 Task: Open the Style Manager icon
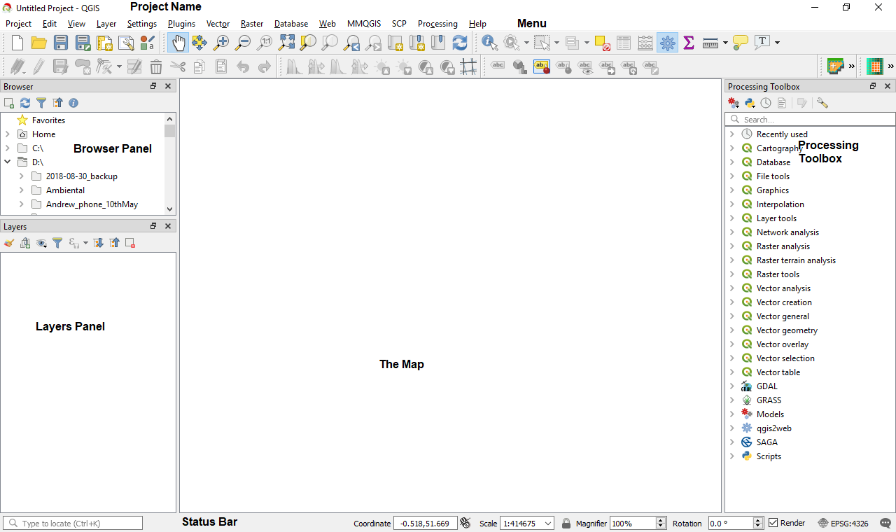[148, 43]
